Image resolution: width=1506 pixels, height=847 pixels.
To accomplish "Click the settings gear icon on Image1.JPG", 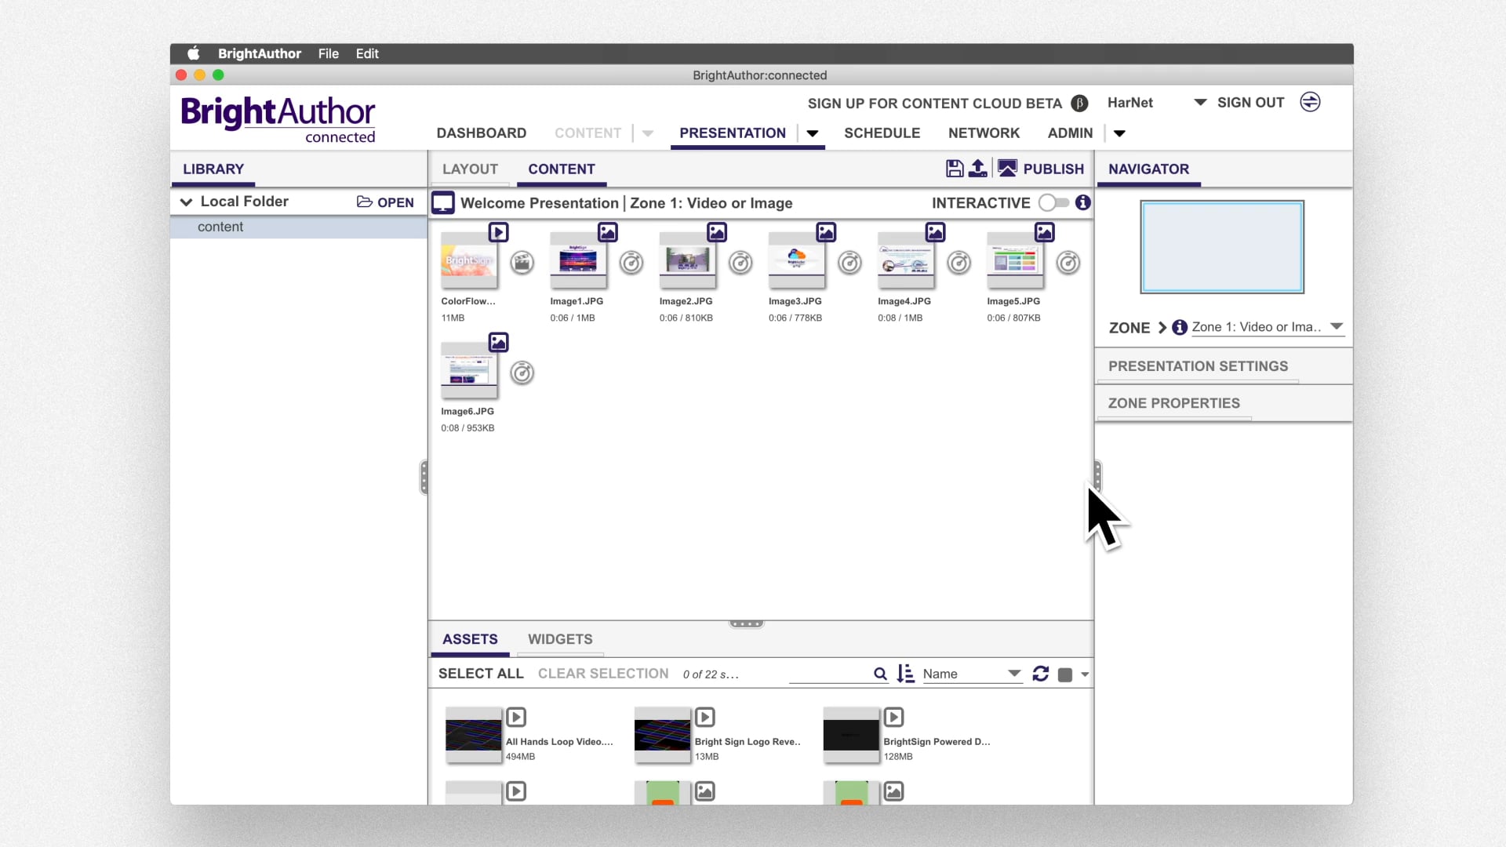I will click(632, 263).
